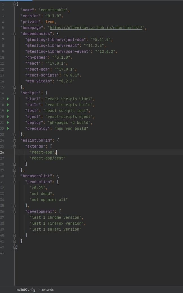The height and width of the screenshot is (293, 183).
Task: Collapse the "production" array fold marker
Action: click(15, 182)
